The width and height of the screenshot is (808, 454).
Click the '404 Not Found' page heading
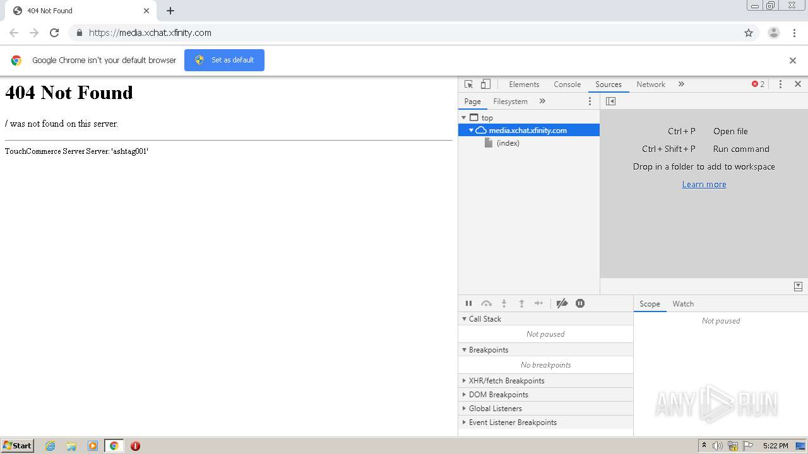coord(69,93)
